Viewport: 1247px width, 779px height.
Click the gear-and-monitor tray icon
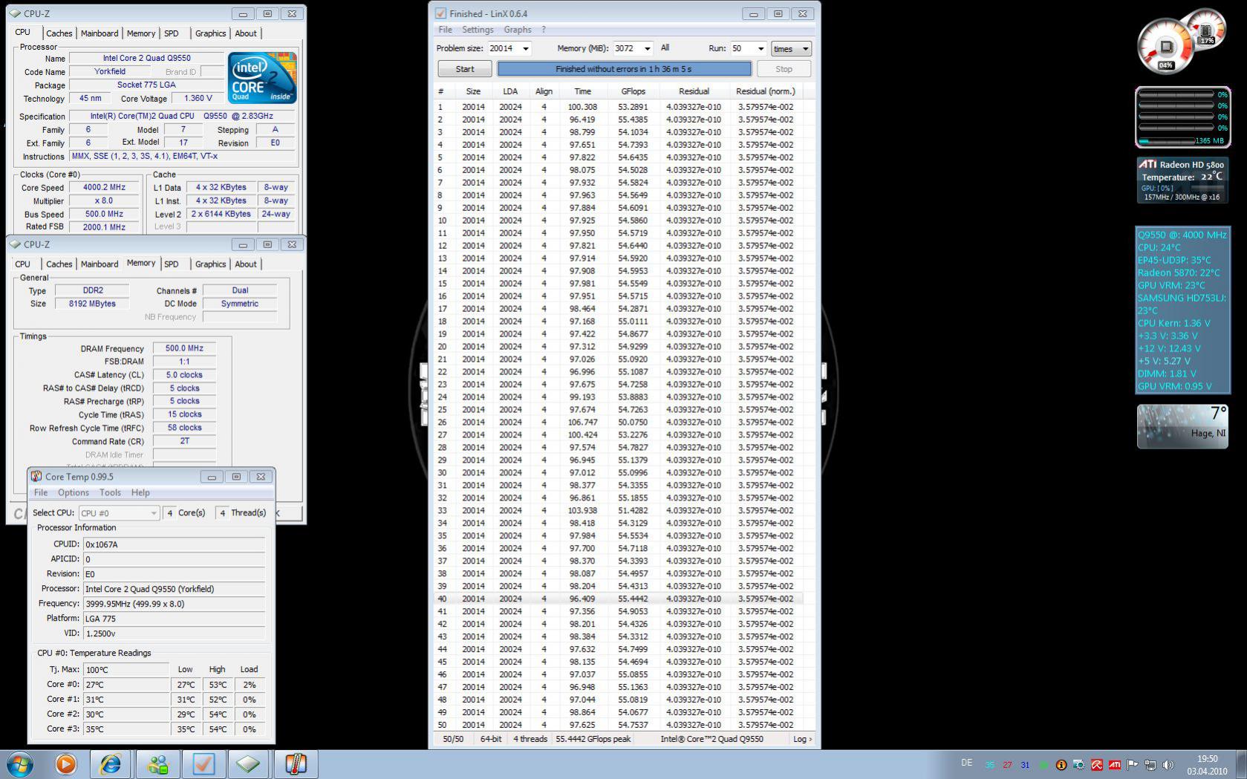point(1078,765)
